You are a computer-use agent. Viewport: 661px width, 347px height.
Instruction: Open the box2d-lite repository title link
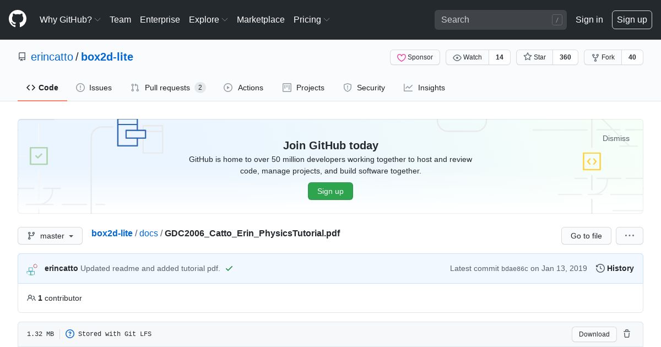107,57
